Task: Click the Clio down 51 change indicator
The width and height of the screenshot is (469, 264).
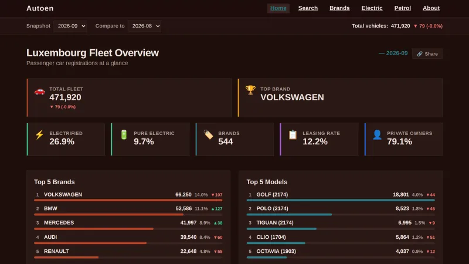Action: pos(431,238)
